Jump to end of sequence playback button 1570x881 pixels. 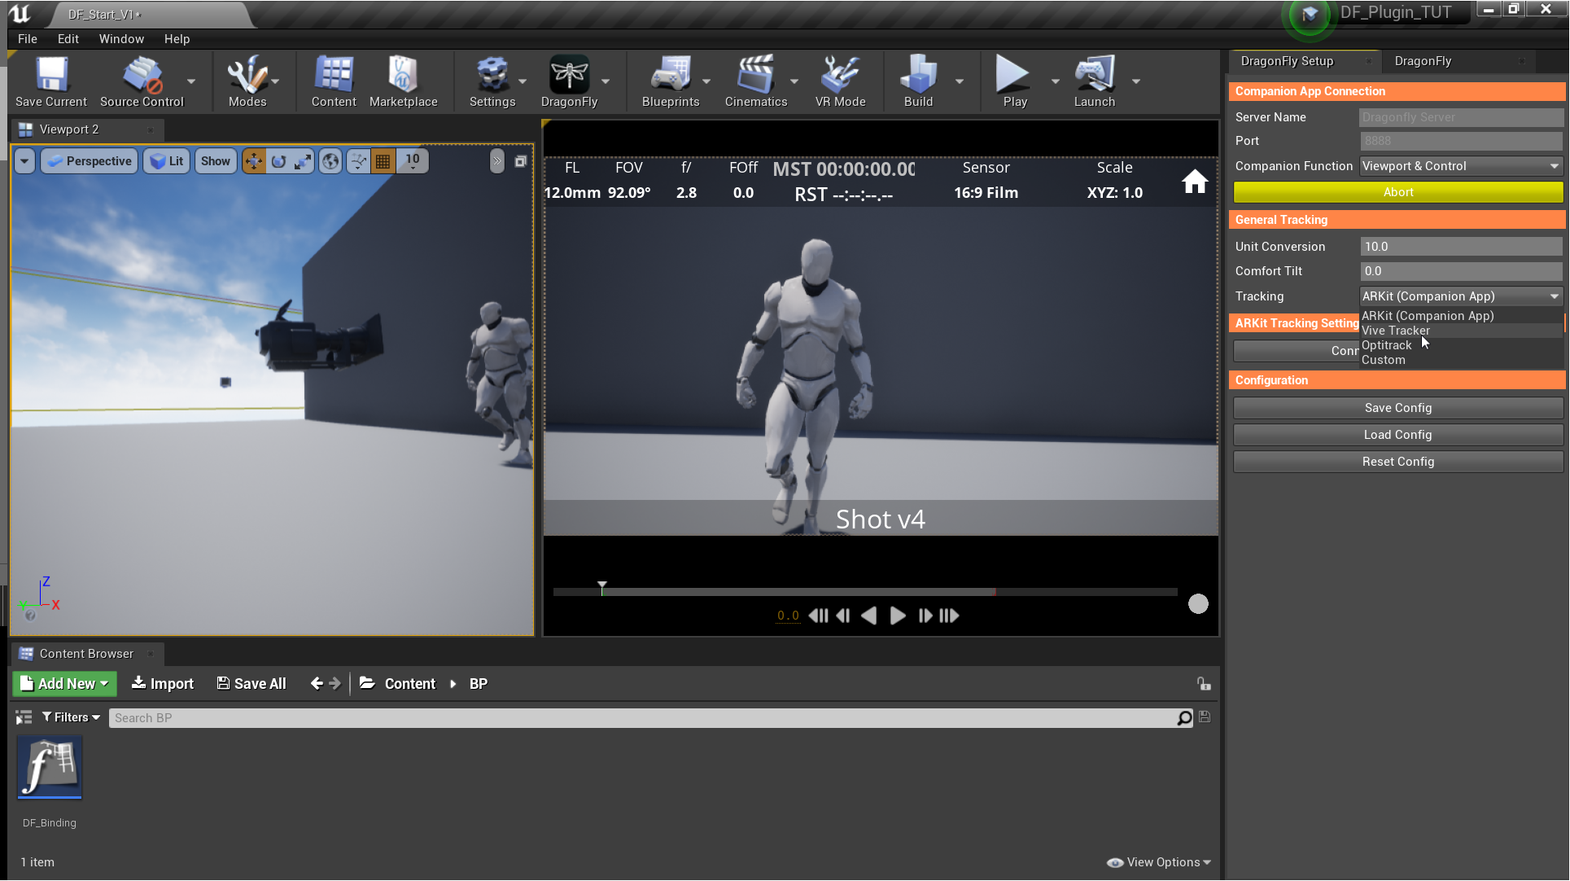click(x=949, y=616)
